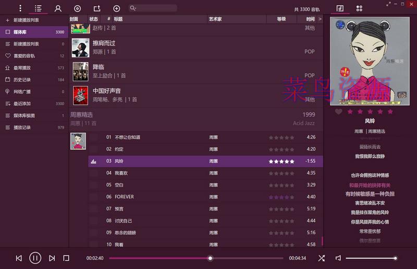Adjust the volume slider

(371, 258)
